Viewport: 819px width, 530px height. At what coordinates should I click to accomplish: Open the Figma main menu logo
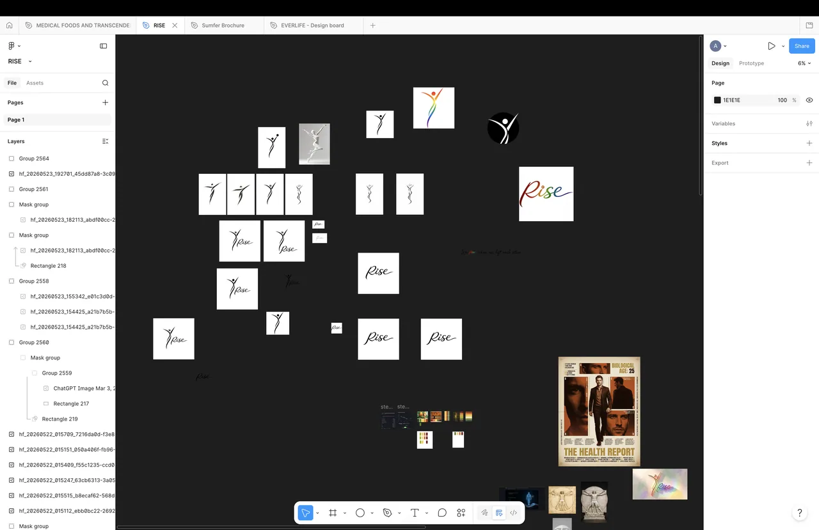(12, 46)
